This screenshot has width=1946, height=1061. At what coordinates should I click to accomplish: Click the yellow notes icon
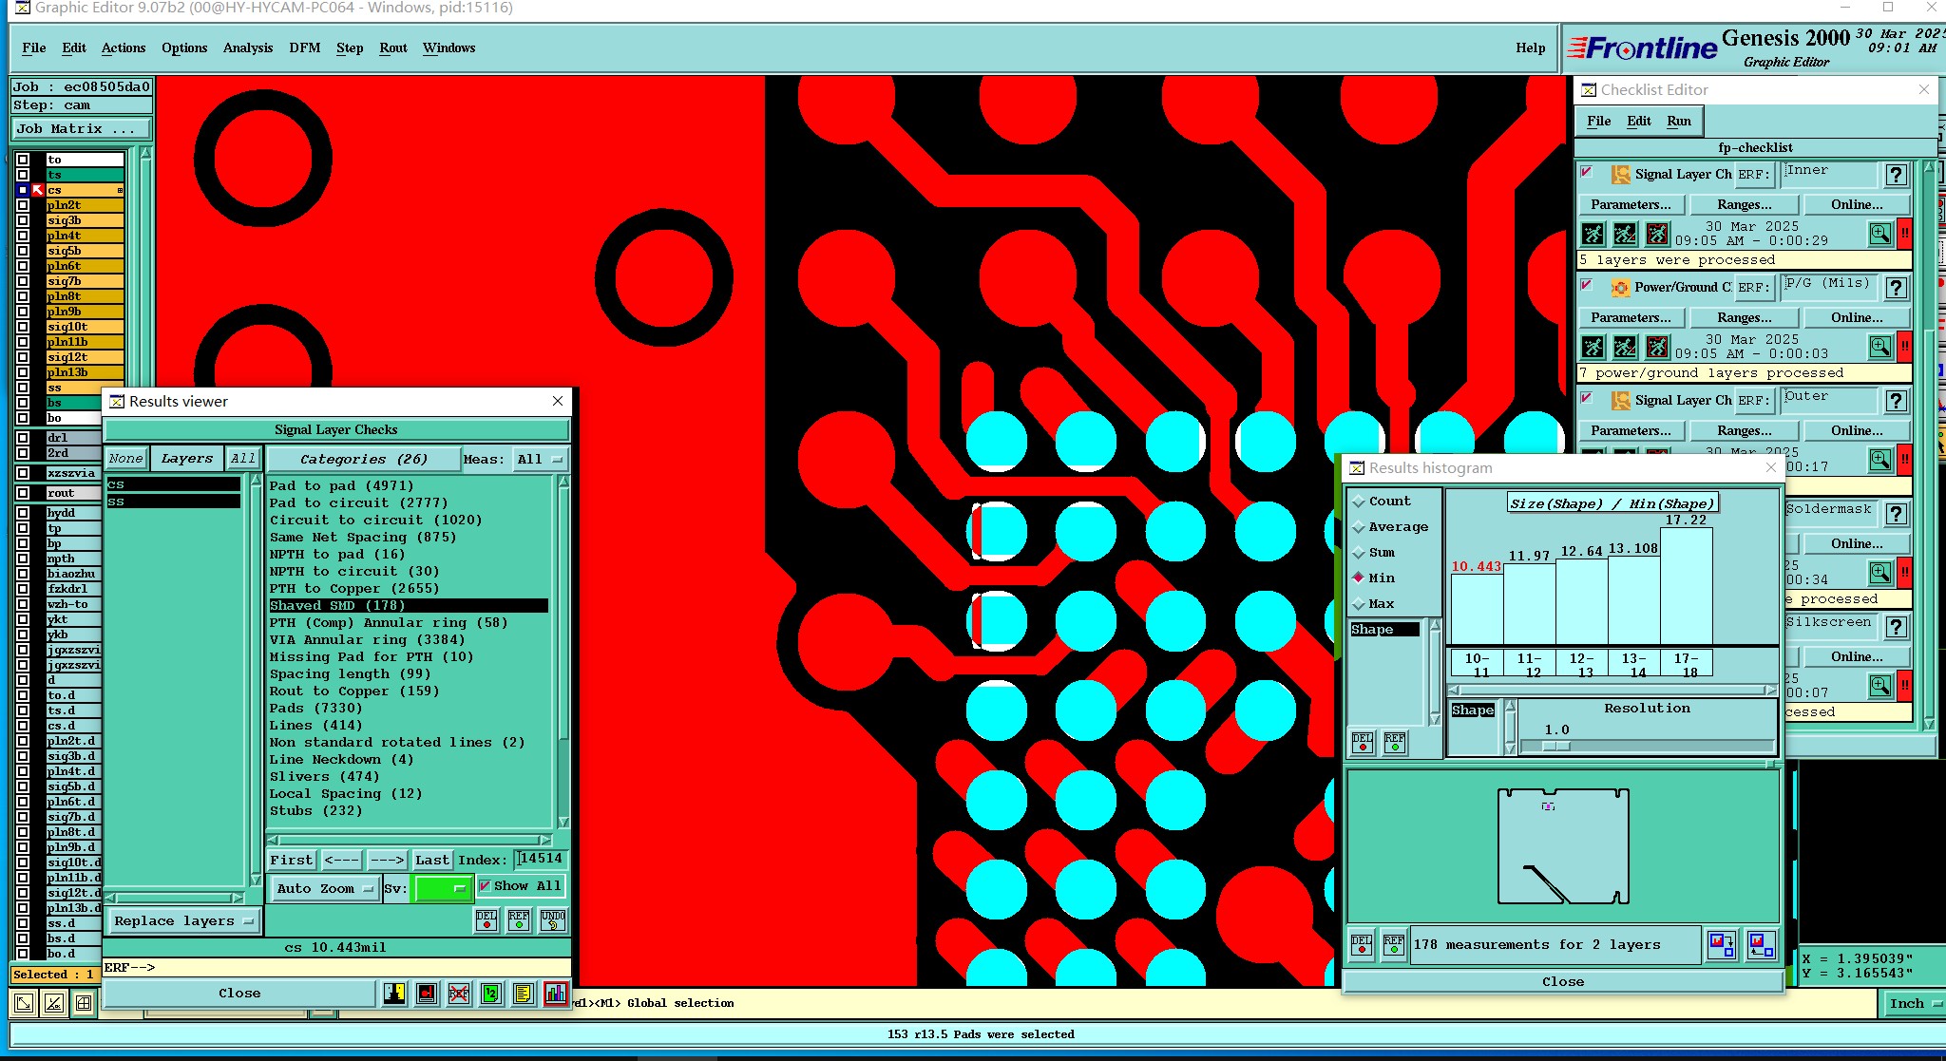(x=523, y=994)
